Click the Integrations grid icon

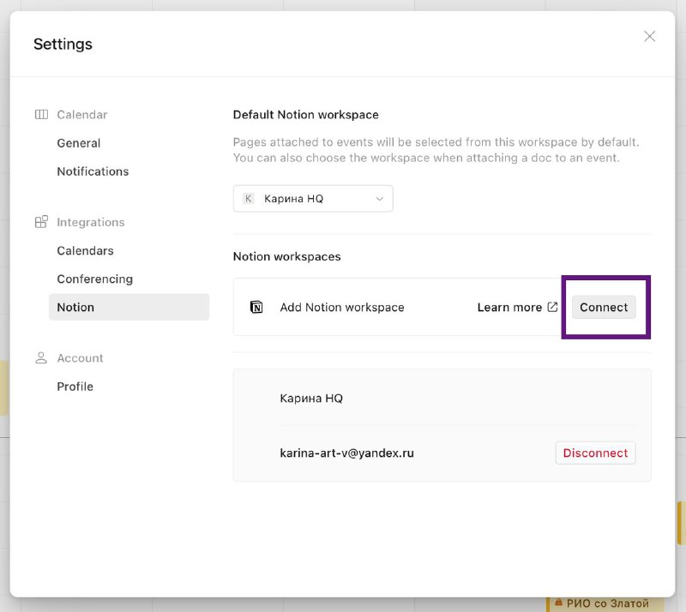[x=41, y=222]
